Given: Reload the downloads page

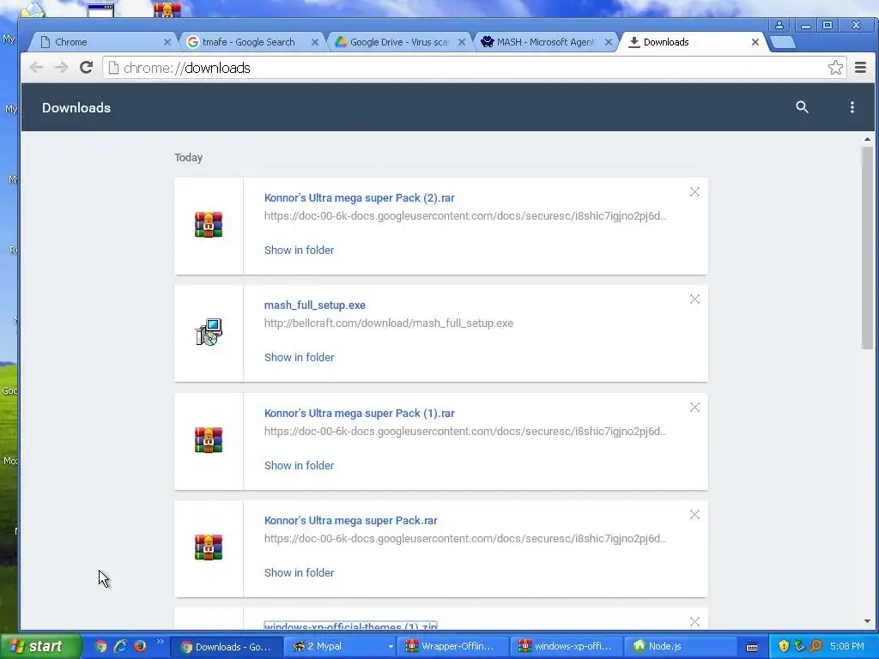Looking at the screenshot, I should click(86, 68).
